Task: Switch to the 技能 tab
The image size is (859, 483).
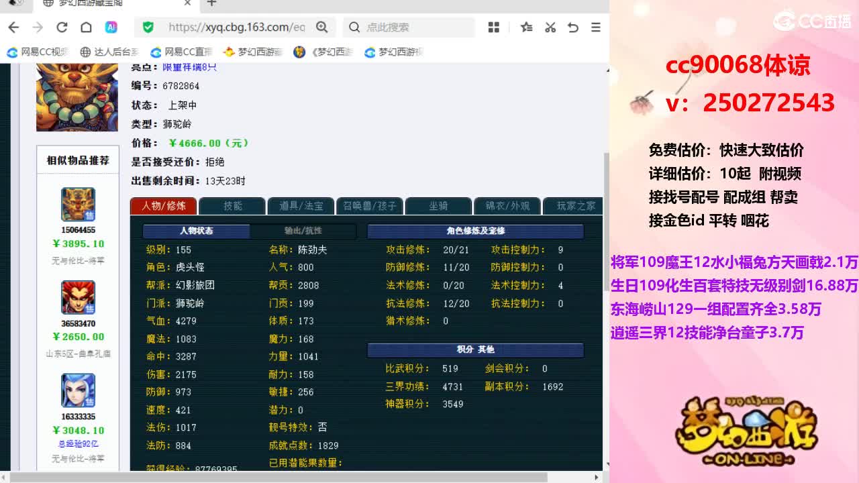Action: click(232, 206)
